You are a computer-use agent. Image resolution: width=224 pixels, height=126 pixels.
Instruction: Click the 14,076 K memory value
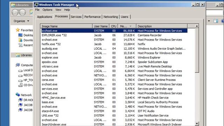coord(129,40)
